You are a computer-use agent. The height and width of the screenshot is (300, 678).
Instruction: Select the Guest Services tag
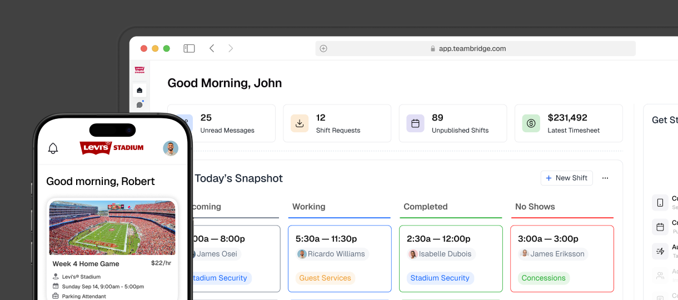click(x=325, y=278)
